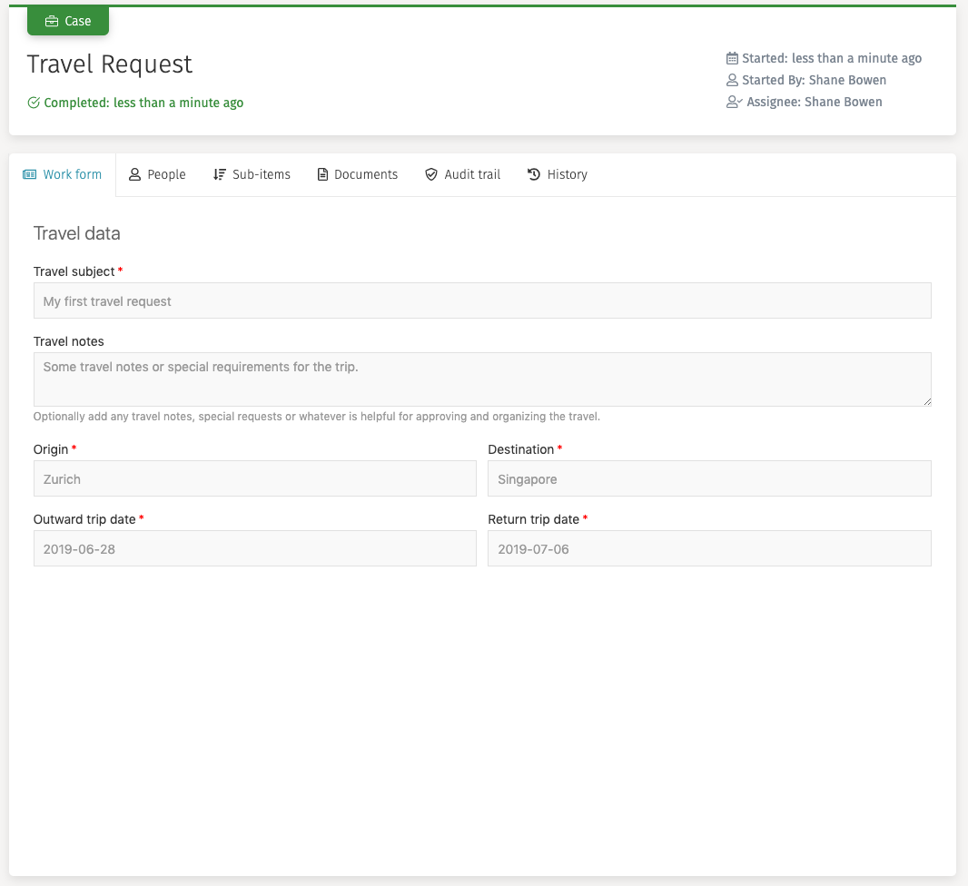Click the Return trip date field
968x886 pixels.
708,548
